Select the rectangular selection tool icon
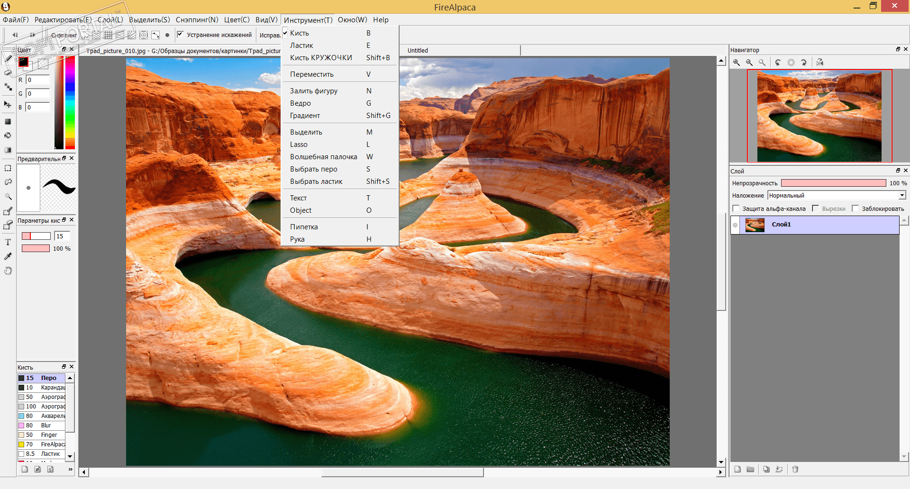This screenshot has width=910, height=489. (x=8, y=168)
